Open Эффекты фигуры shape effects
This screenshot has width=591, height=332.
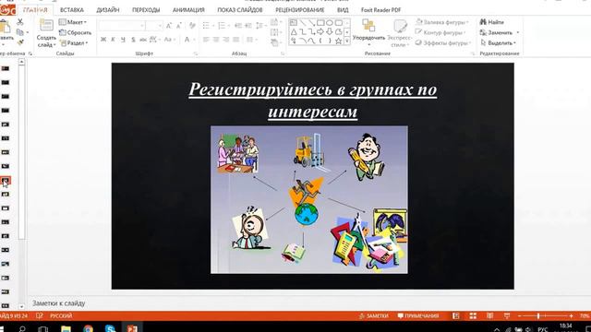tap(443, 43)
